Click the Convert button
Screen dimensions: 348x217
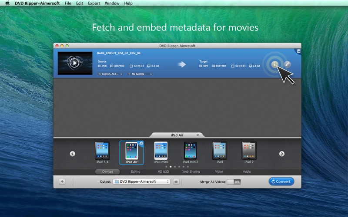pos(281,181)
